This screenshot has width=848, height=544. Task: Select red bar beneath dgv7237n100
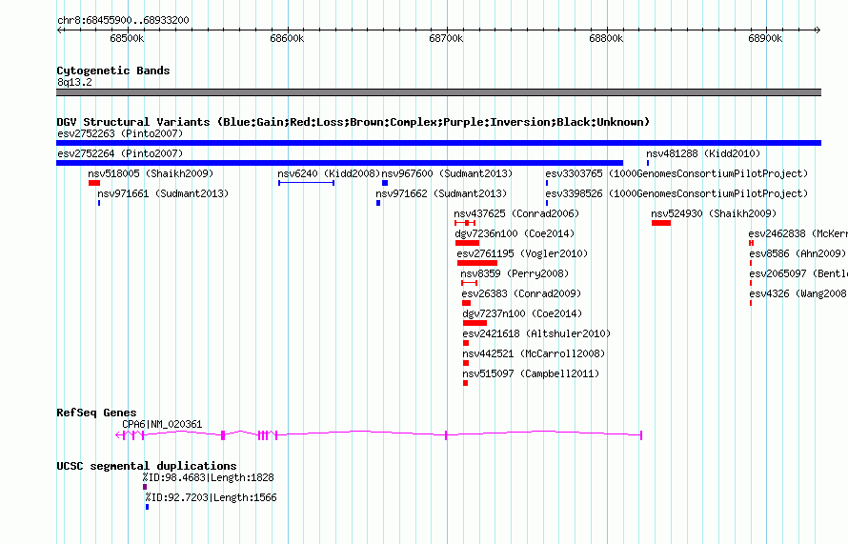(474, 323)
